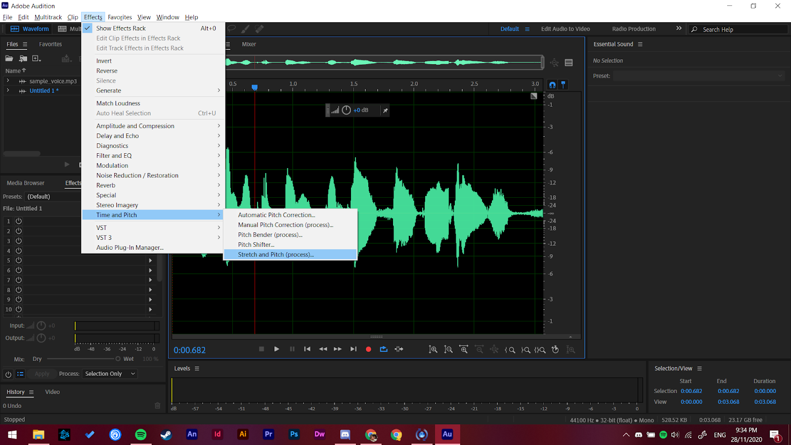Zoom in at in point icon
This screenshot has height=445, width=791.
[510, 350]
